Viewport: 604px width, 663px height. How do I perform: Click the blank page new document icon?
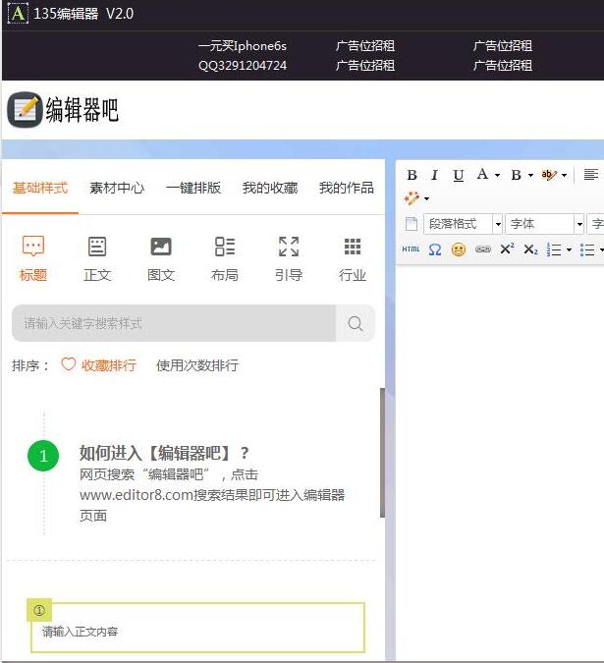click(x=412, y=224)
